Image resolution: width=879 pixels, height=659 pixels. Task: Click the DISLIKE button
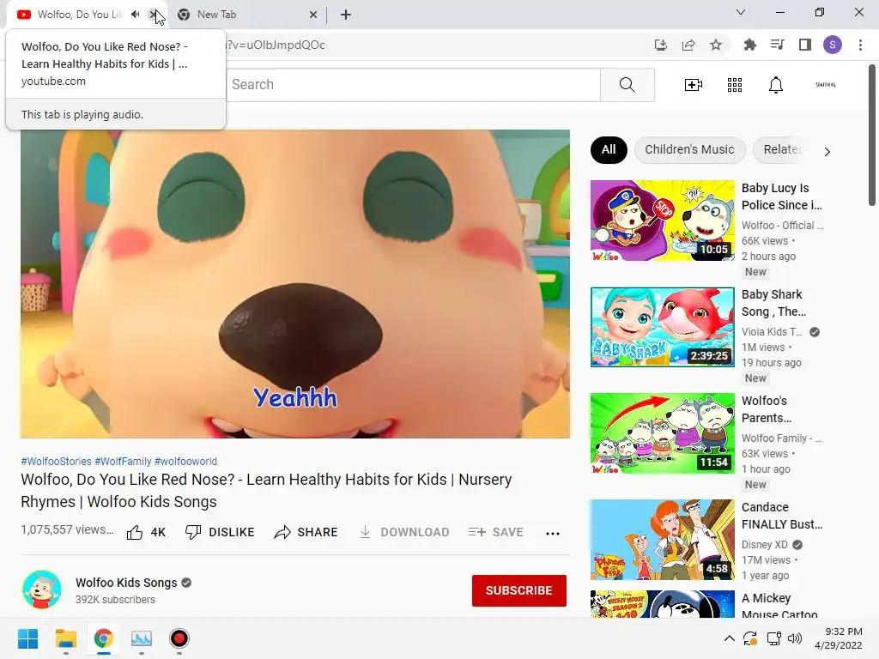point(220,532)
